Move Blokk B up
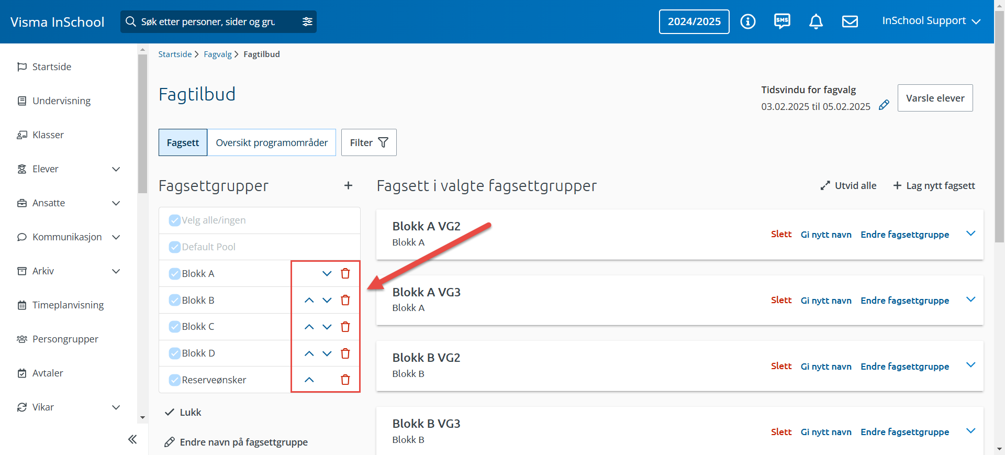The height and width of the screenshot is (455, 1005). (309, 300)
